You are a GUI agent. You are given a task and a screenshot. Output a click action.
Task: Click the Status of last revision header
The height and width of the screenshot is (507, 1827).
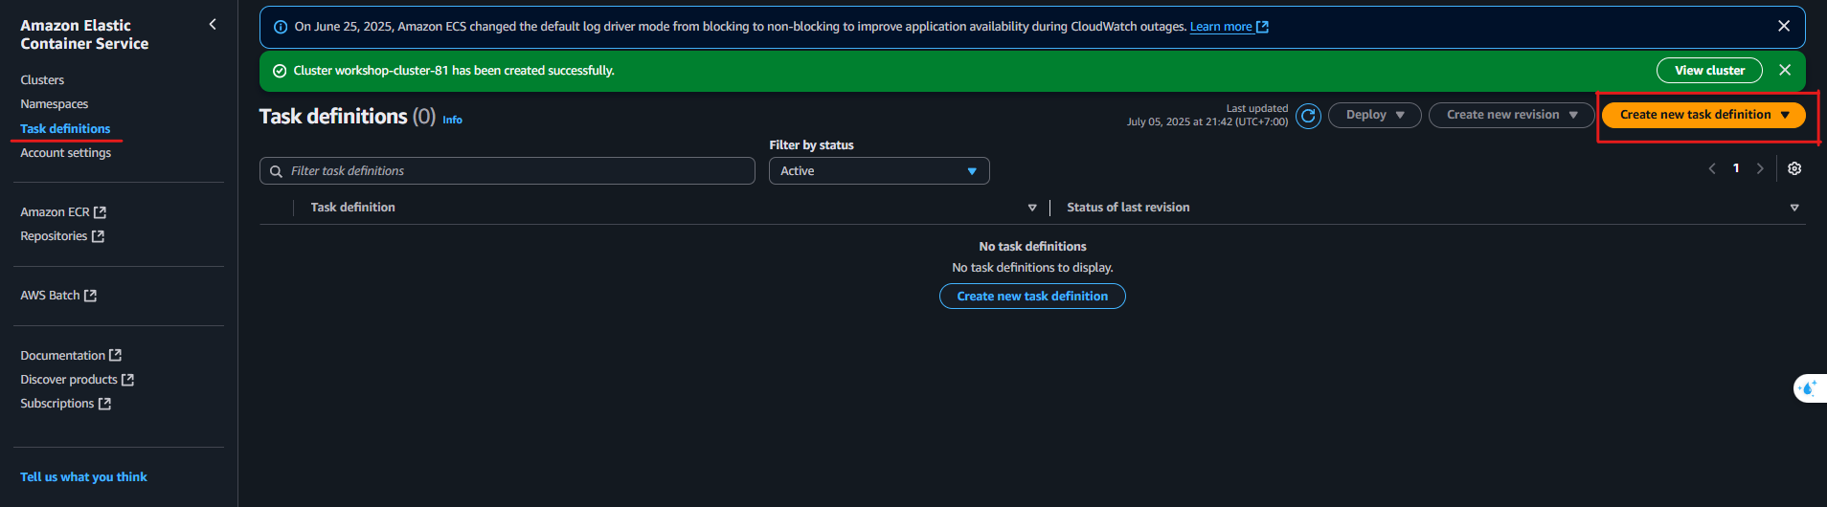coord(1128,208)
